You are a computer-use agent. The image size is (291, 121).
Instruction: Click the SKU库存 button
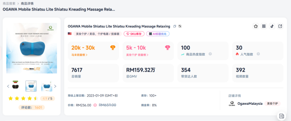[x=134, y=34]
